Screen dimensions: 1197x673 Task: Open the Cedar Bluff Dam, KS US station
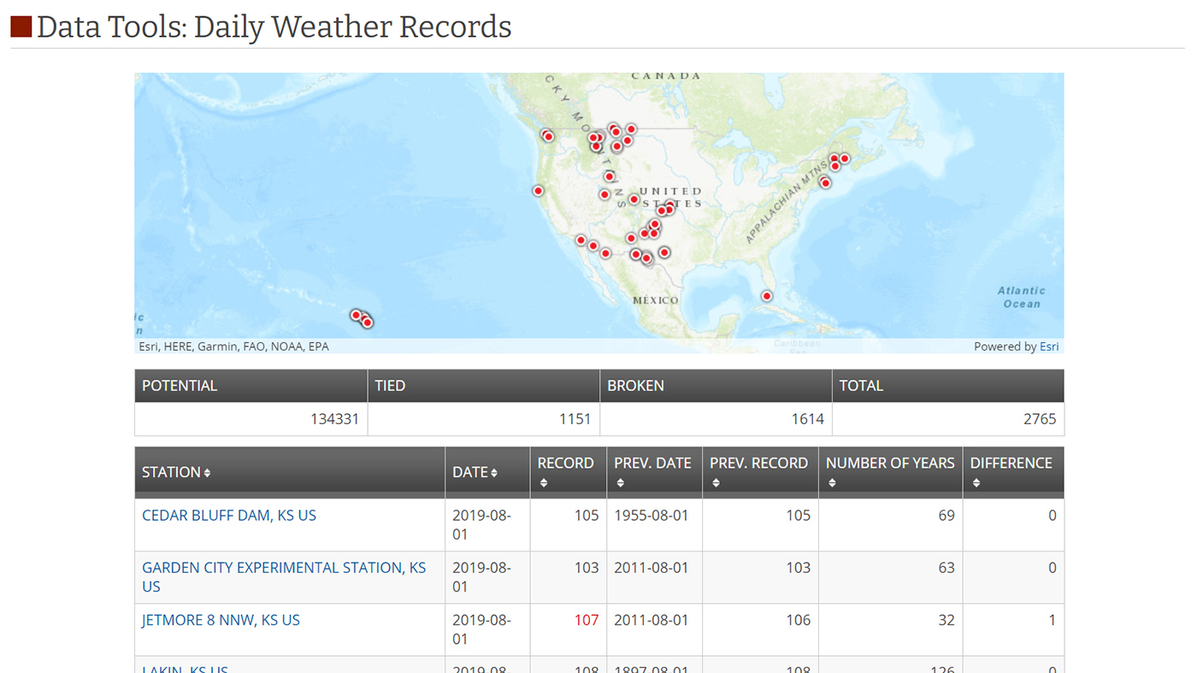pyautogui.click(x=229, y=516)
